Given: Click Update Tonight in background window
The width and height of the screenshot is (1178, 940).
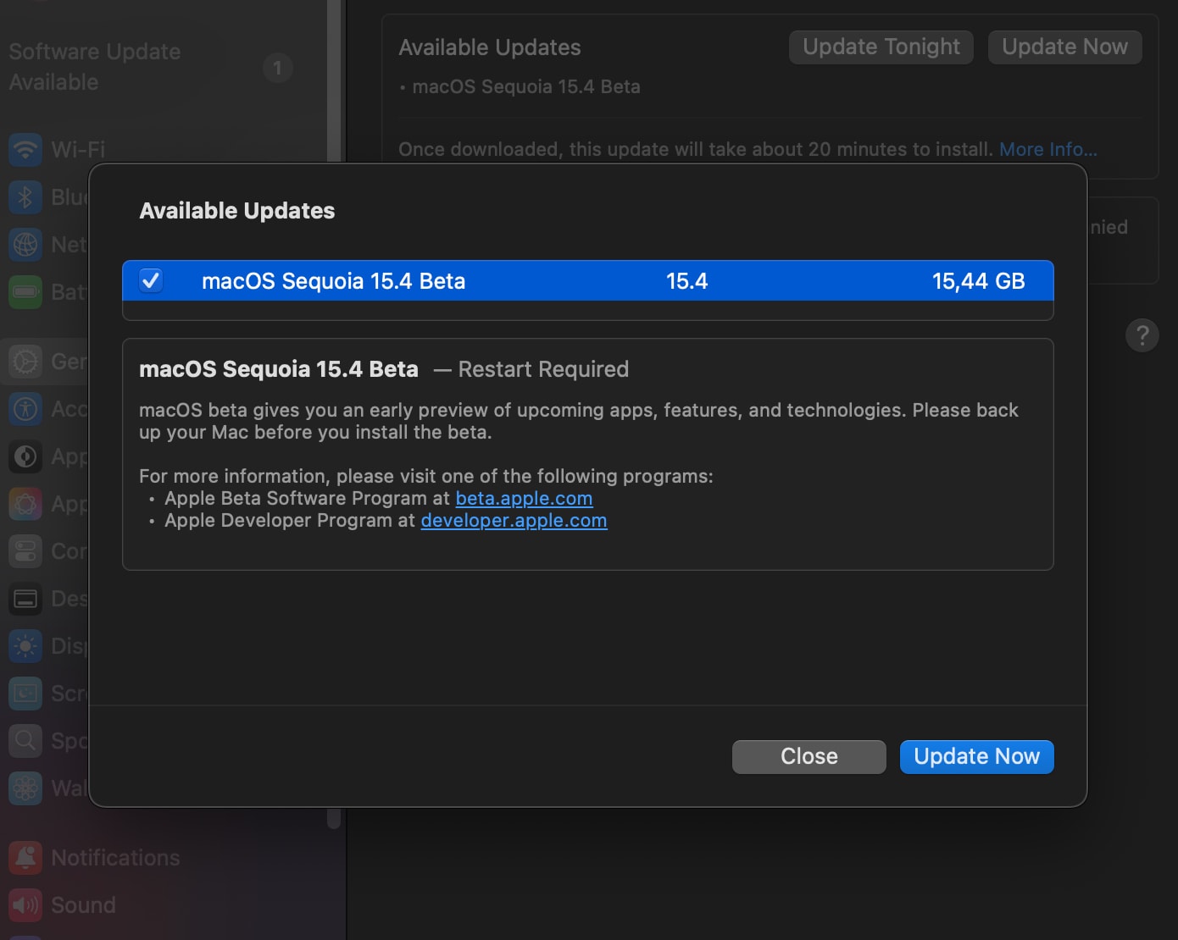Looking at the screenshot, I should [x=881, y=47].
